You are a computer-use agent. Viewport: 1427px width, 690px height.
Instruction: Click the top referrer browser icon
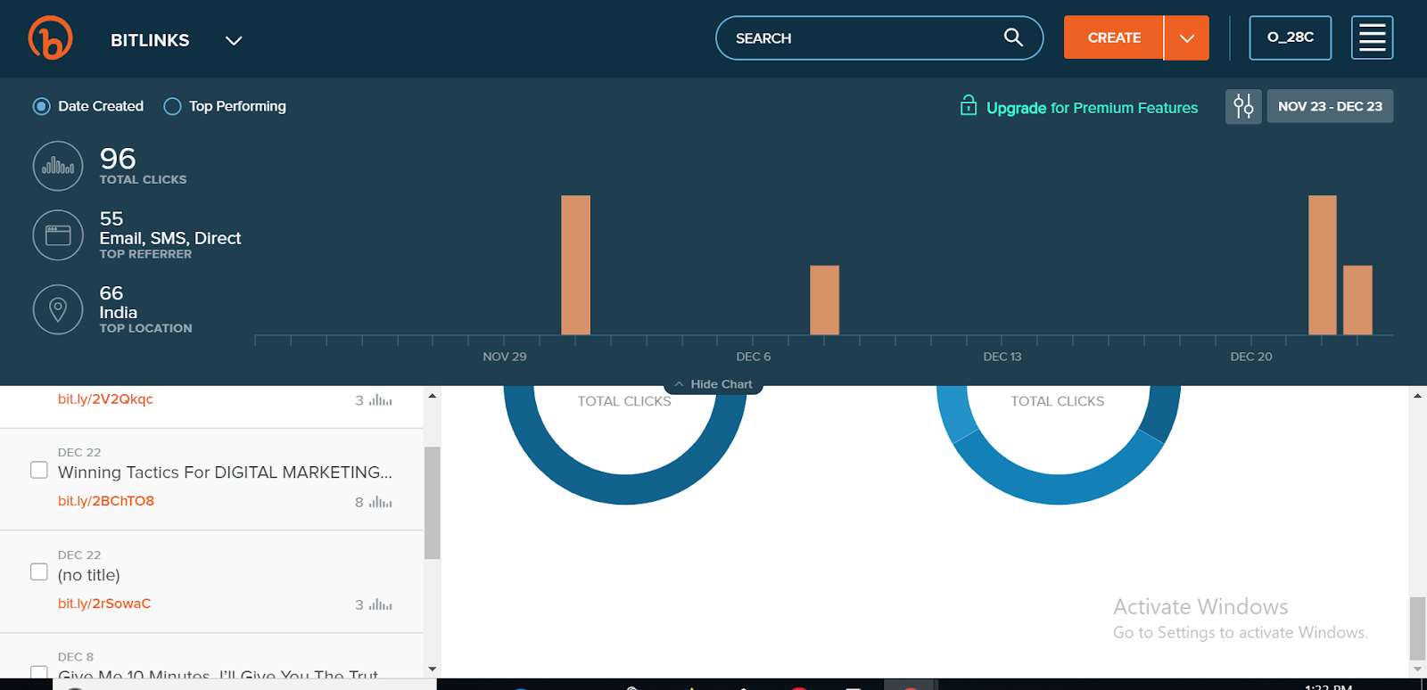[x=58, y=235]
